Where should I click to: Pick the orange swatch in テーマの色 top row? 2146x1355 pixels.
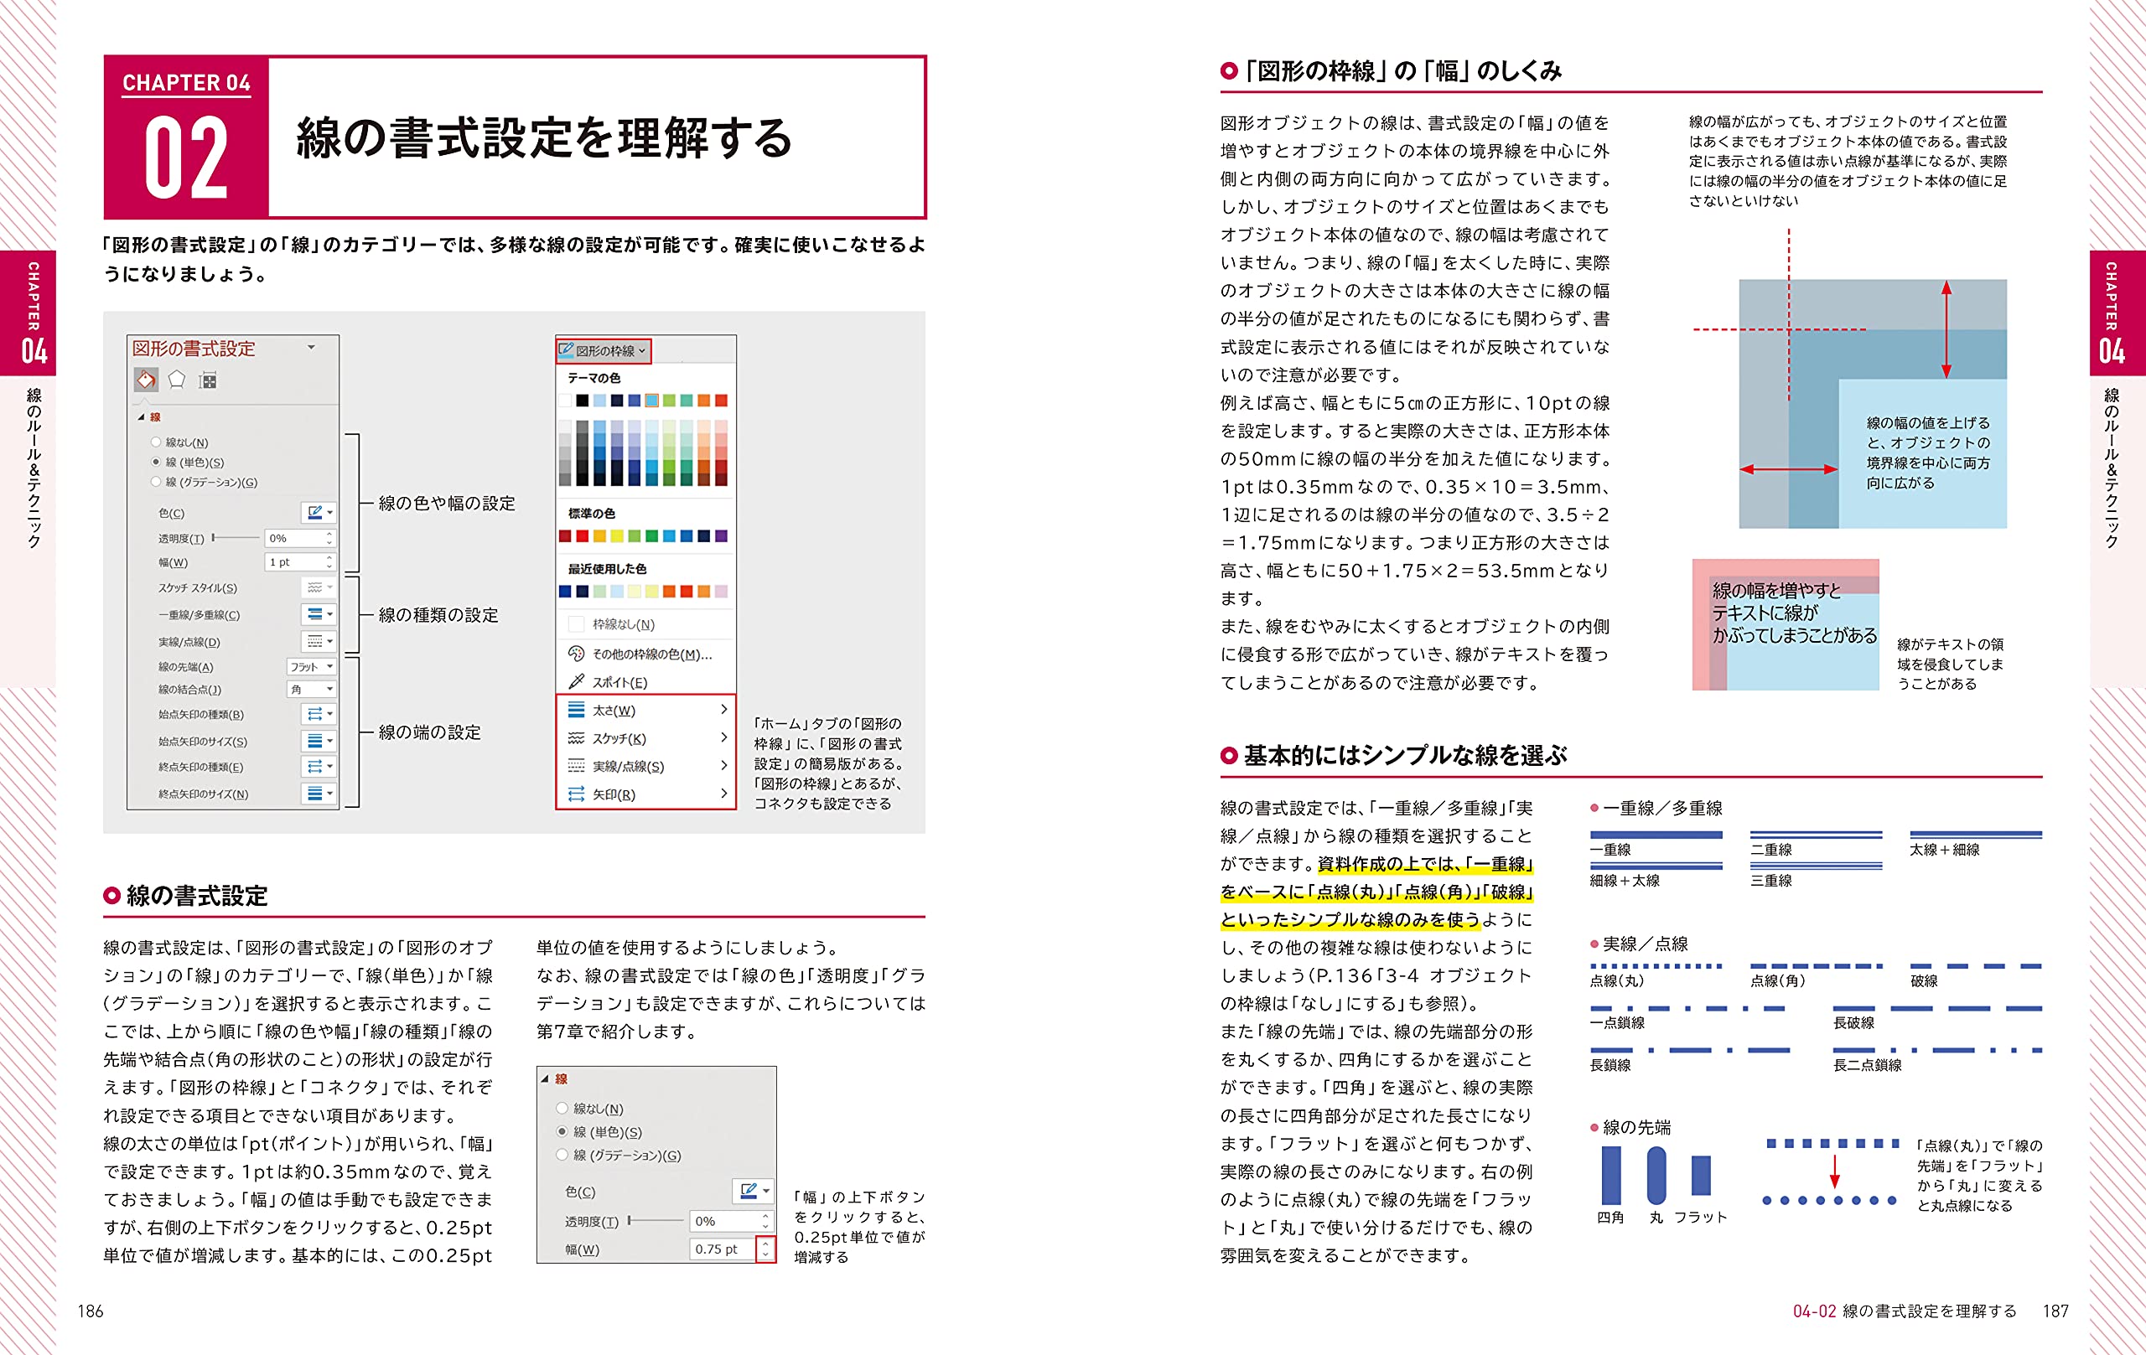click(704, 401)
